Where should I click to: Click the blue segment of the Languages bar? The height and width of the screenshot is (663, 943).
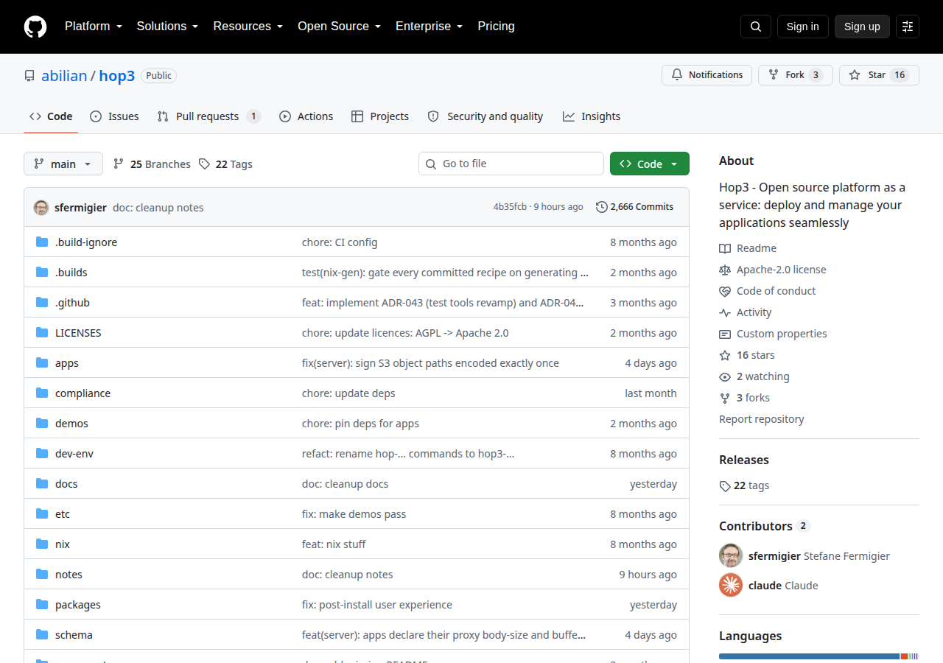(x=809, y=656)
